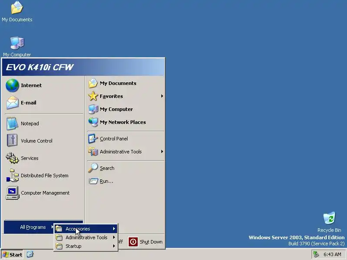Click the quick launch icon beside Start
347x260 pixels.
click(x=30, y=254)
